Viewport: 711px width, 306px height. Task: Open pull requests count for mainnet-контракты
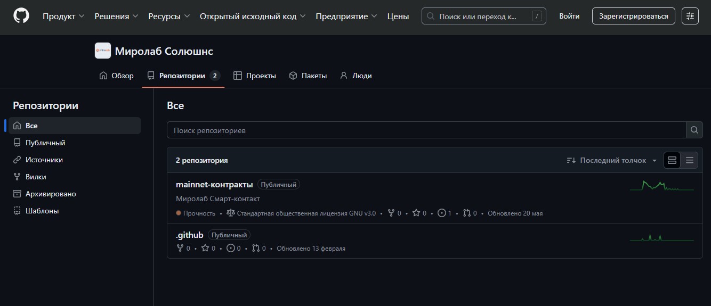coord(470,213)
